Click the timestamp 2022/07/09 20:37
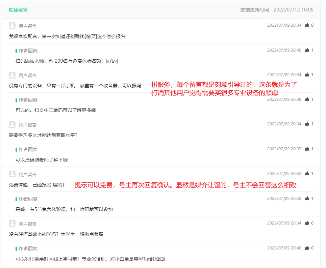Viewport: 326px width, 268px height. [x=284, y=149]
